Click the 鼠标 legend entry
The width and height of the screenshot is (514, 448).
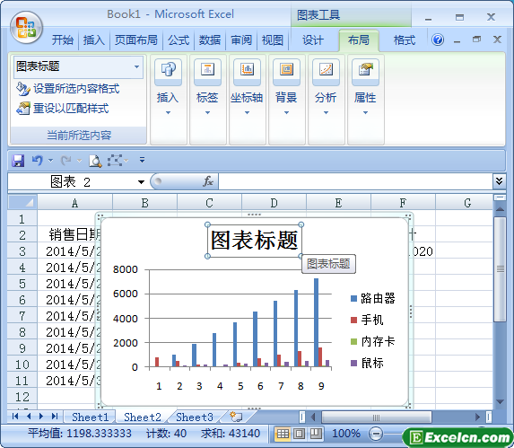367,363
